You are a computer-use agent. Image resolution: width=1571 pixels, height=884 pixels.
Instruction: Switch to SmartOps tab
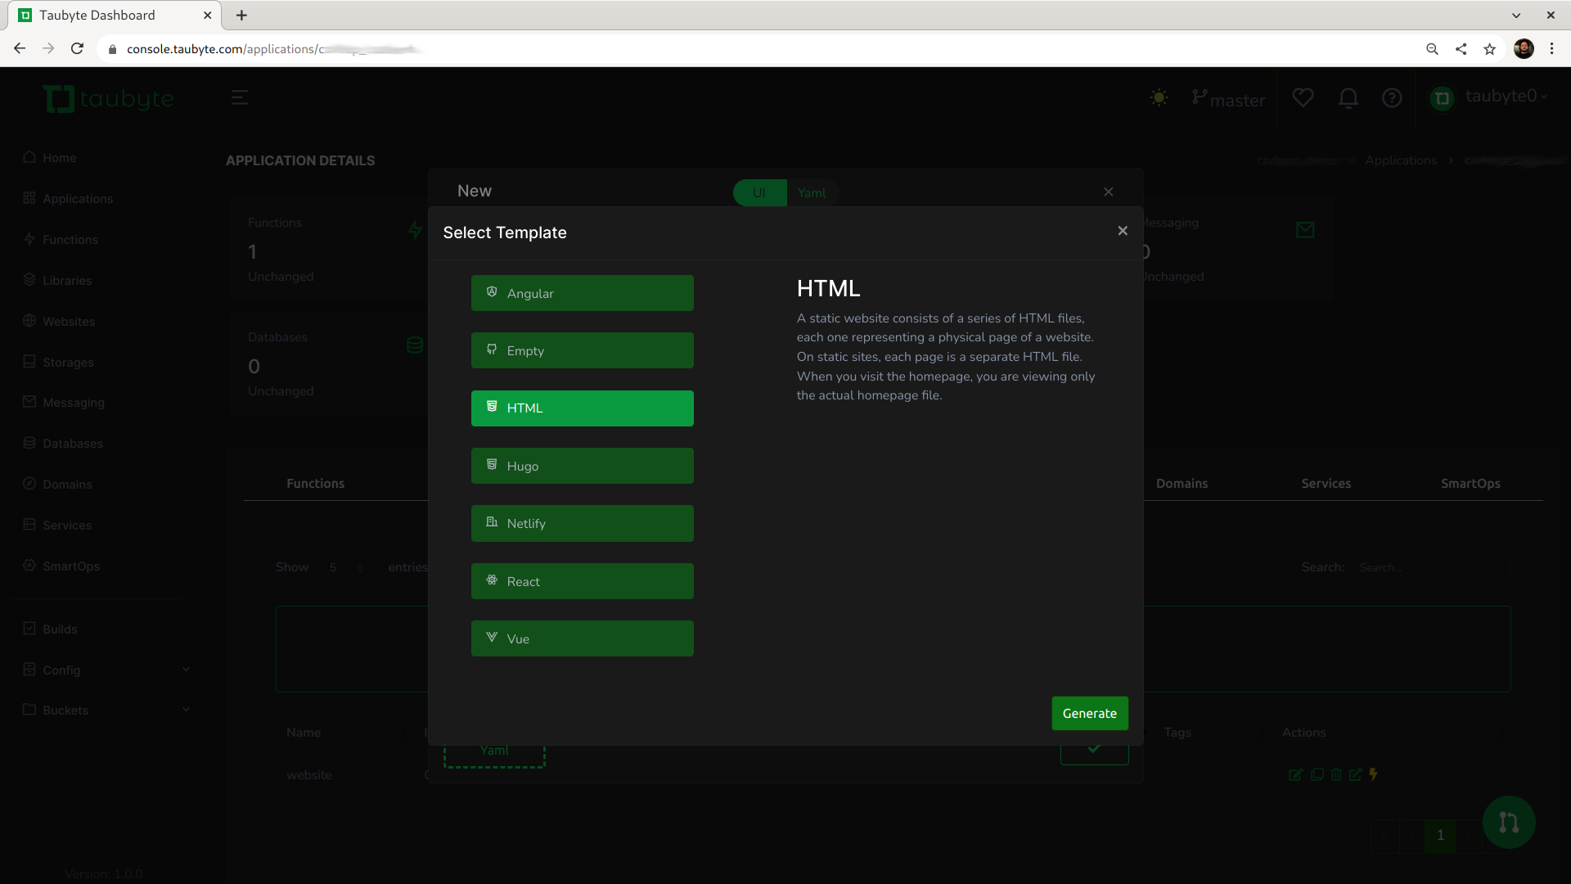tap(1470, 483)
